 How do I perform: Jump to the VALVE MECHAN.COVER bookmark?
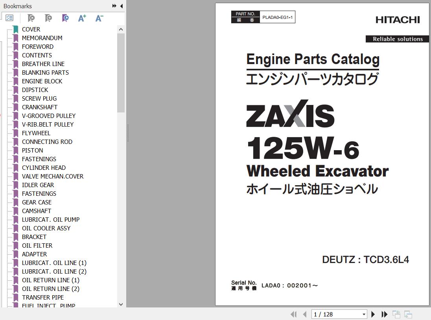click(x=53, y=177)
